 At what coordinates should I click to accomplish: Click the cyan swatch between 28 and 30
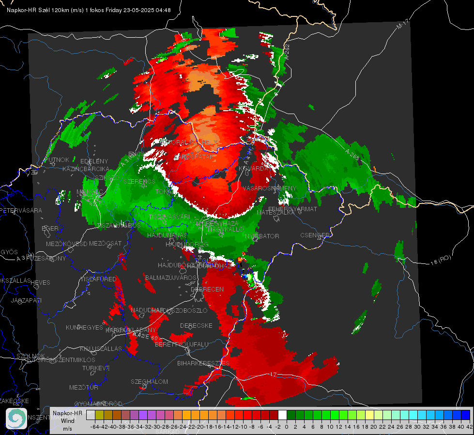pos(413,415)
